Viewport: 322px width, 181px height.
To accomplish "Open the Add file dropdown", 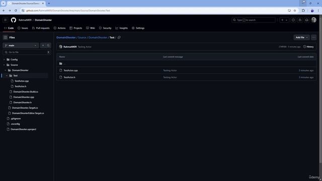I will point(301,37).
